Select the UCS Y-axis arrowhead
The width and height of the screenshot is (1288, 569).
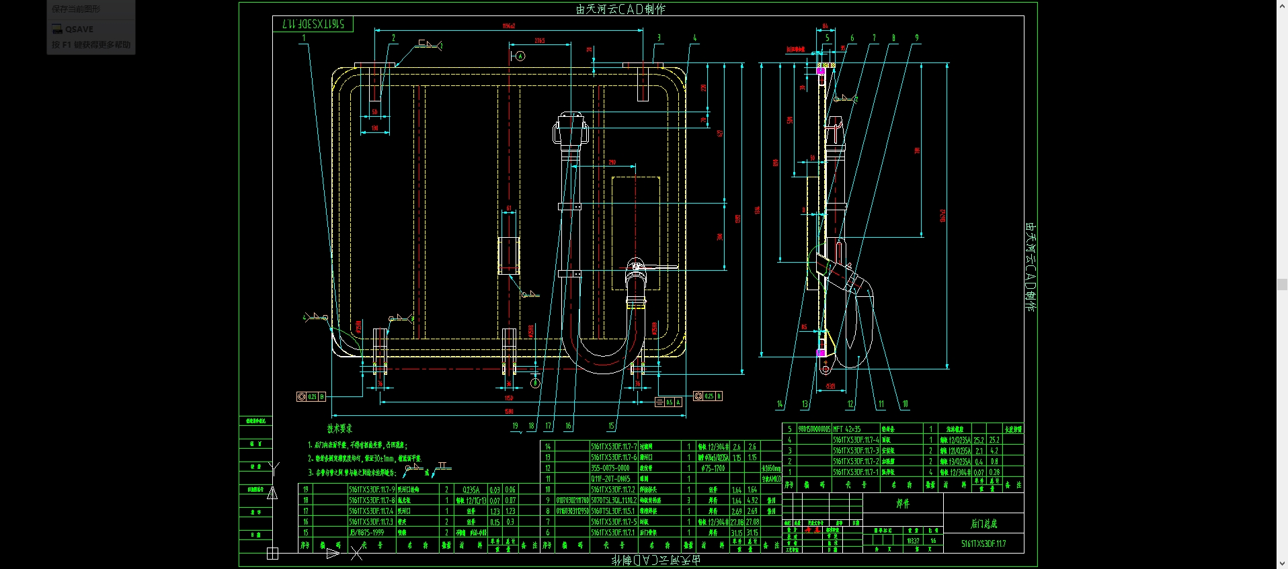[x=272, y=494]
